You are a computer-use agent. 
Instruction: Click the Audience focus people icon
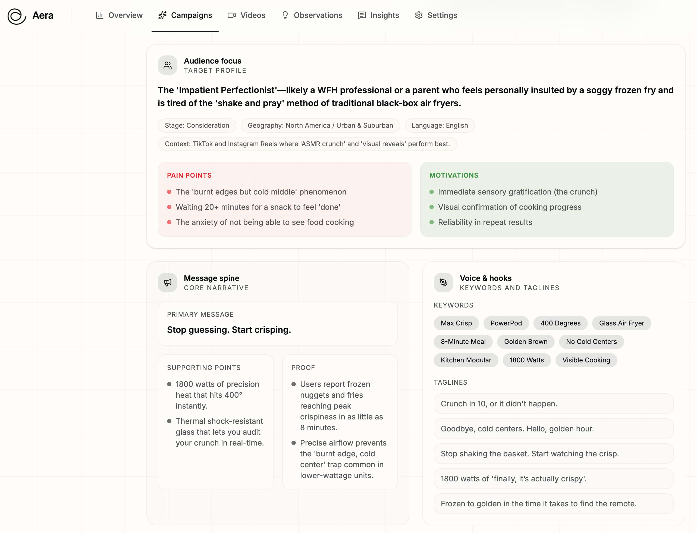tap(167, 65)
